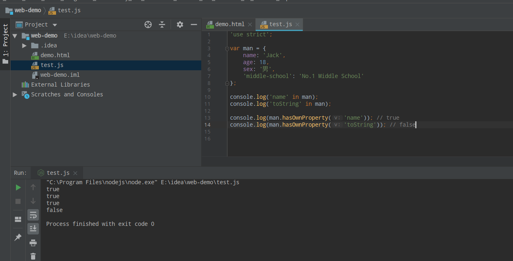The image size is (513, 261).
Task: Expand Scratches and Consoles
Action: click(15, 95)
